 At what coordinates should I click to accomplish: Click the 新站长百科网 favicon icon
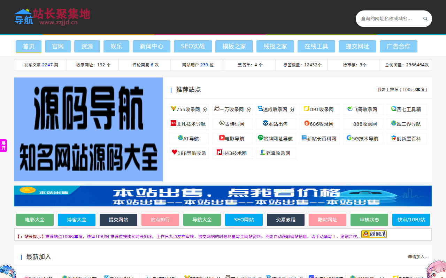(304, 138)
